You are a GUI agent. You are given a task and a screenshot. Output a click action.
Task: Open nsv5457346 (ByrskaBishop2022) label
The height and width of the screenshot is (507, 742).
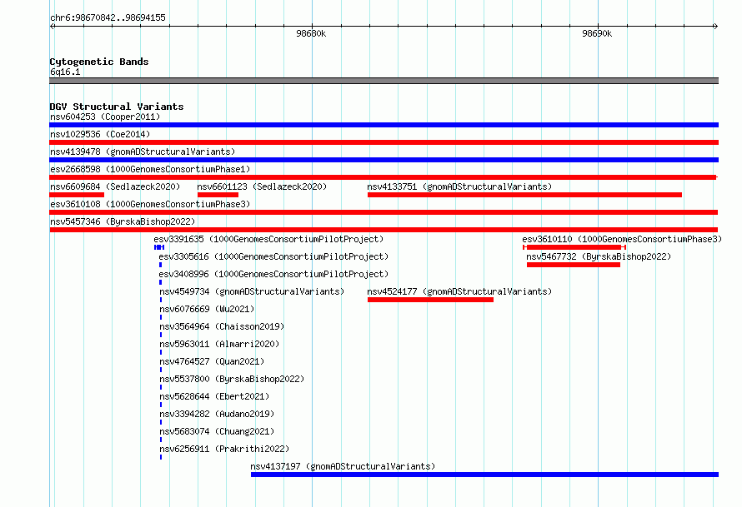[123, 221]
